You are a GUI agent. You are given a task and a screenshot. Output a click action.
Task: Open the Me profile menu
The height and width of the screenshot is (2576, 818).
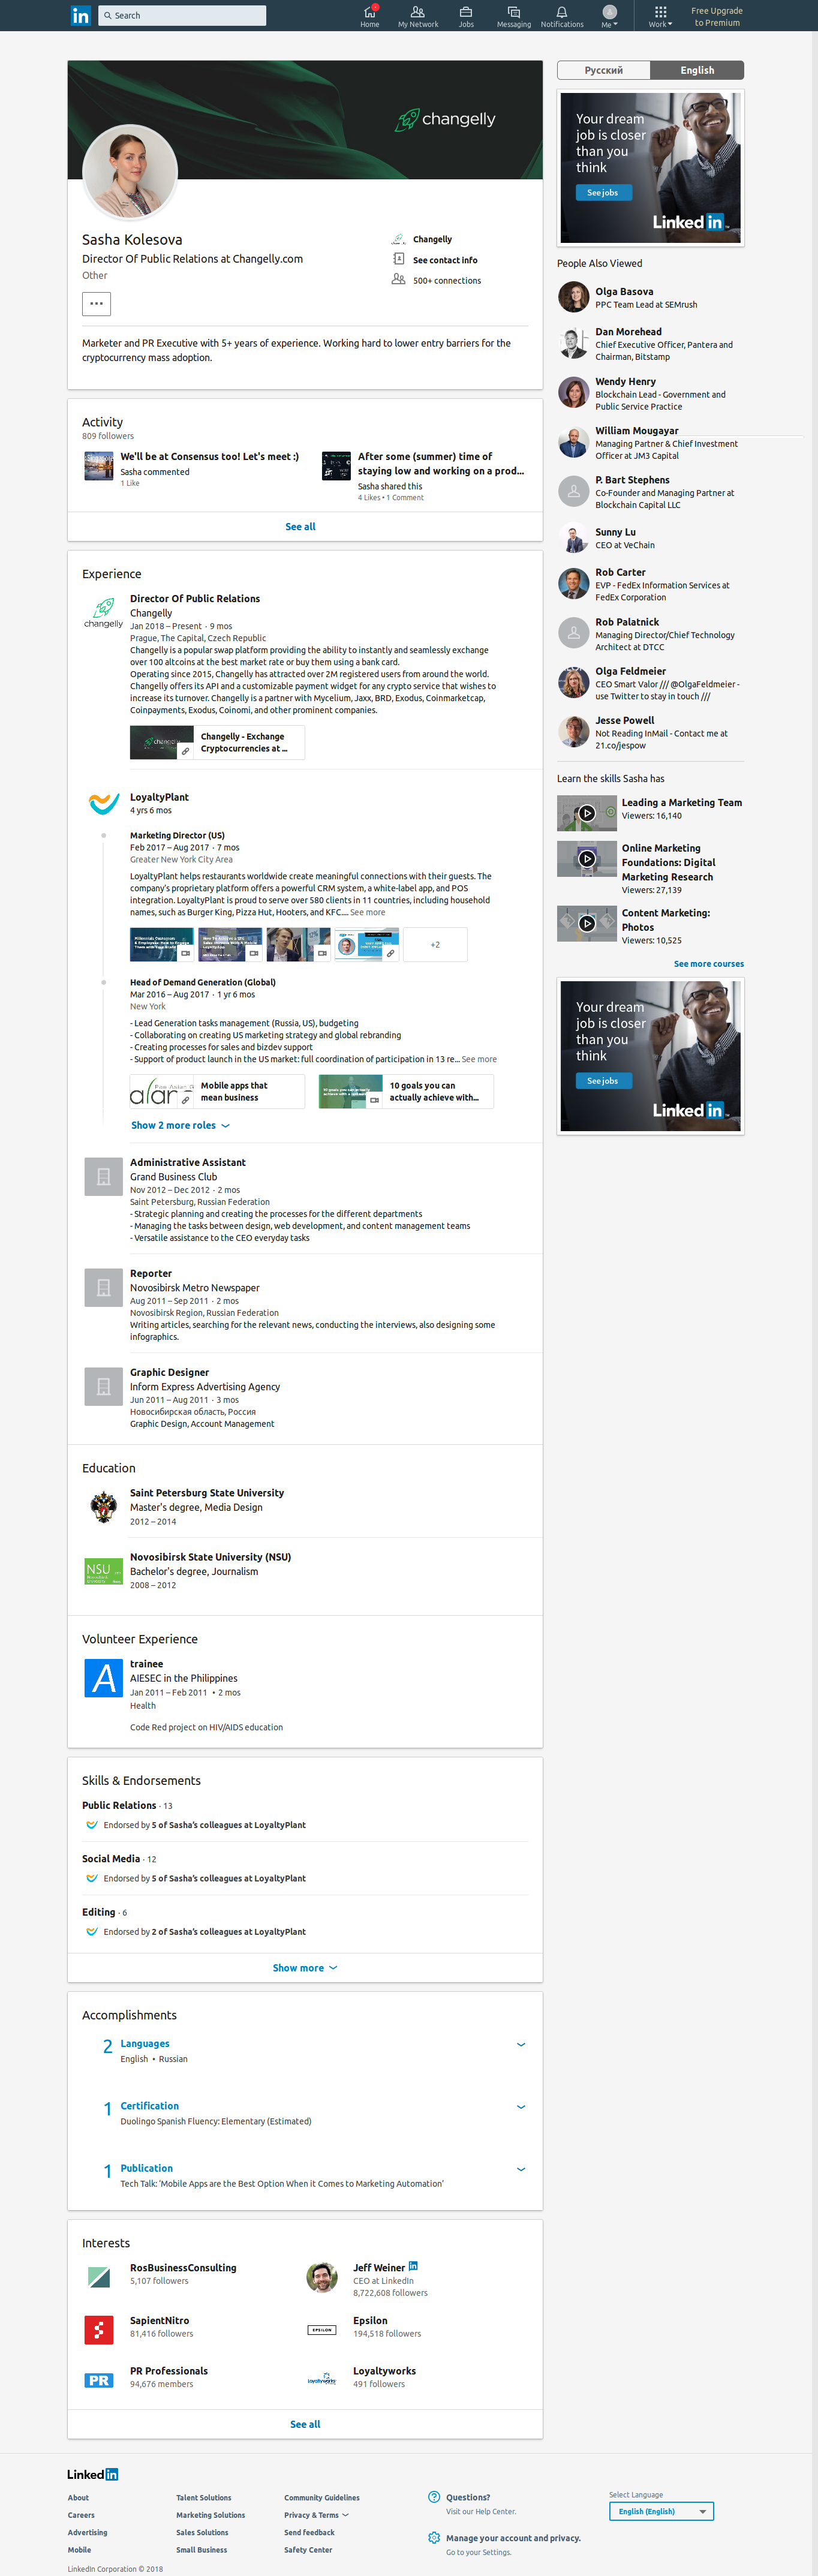pos(609,16)
